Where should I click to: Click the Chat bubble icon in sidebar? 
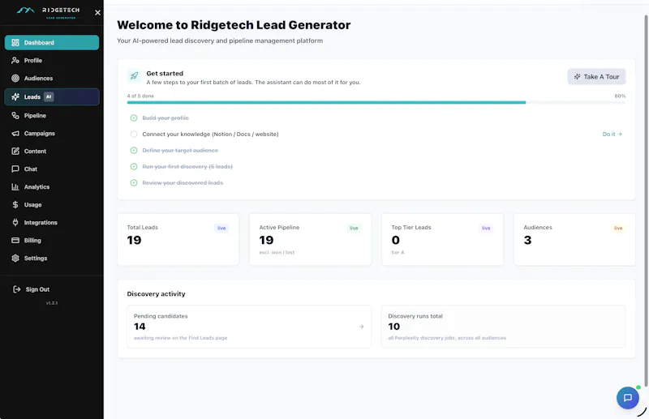coord(15,169)
